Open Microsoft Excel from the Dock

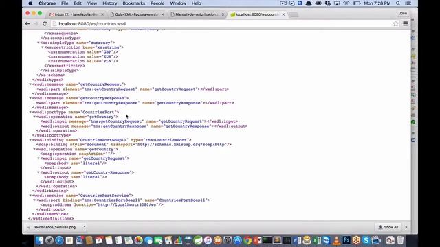[x=317, y=240]
